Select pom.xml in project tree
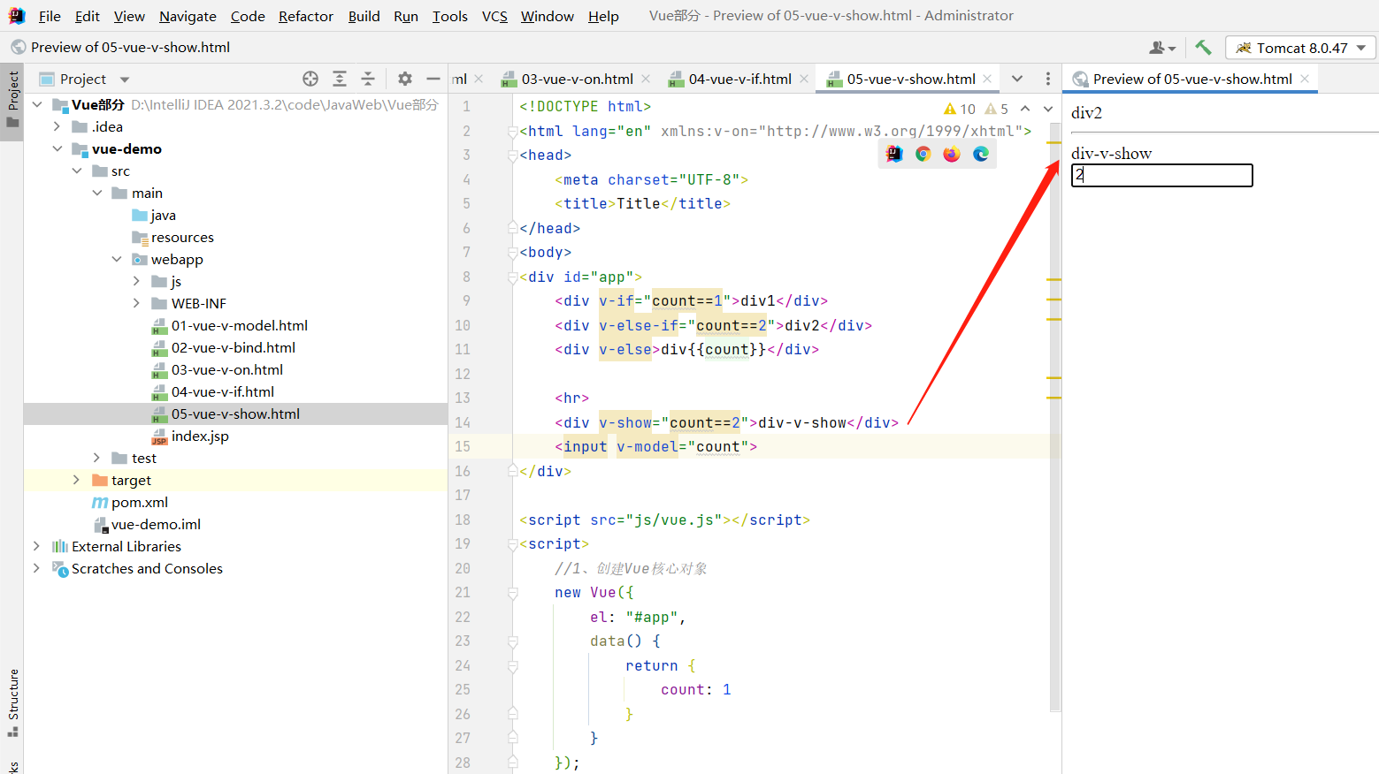Image resolution: width=1379 pixels, height=774 pixels. click(140, 502)
